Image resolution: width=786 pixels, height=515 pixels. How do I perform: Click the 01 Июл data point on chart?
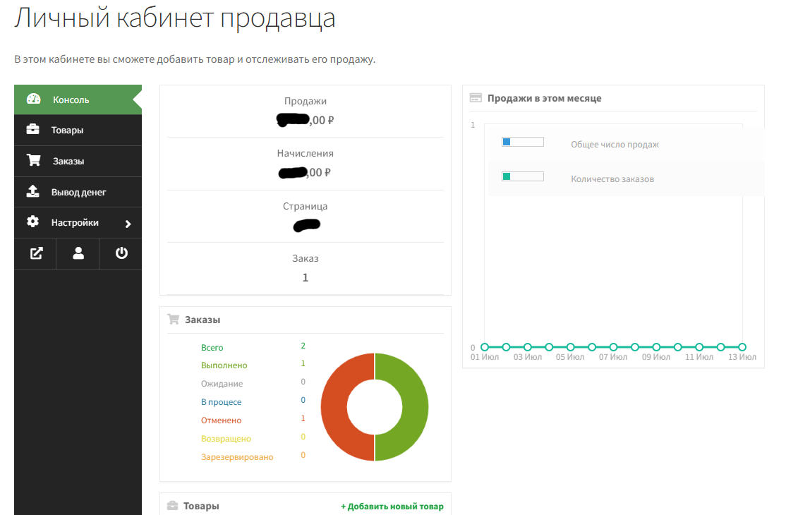tap(485, 347)
